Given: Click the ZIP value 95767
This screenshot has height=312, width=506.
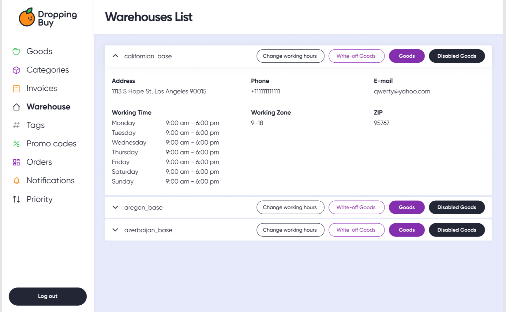Looking at the screenshot, I should tap(381, 123).
